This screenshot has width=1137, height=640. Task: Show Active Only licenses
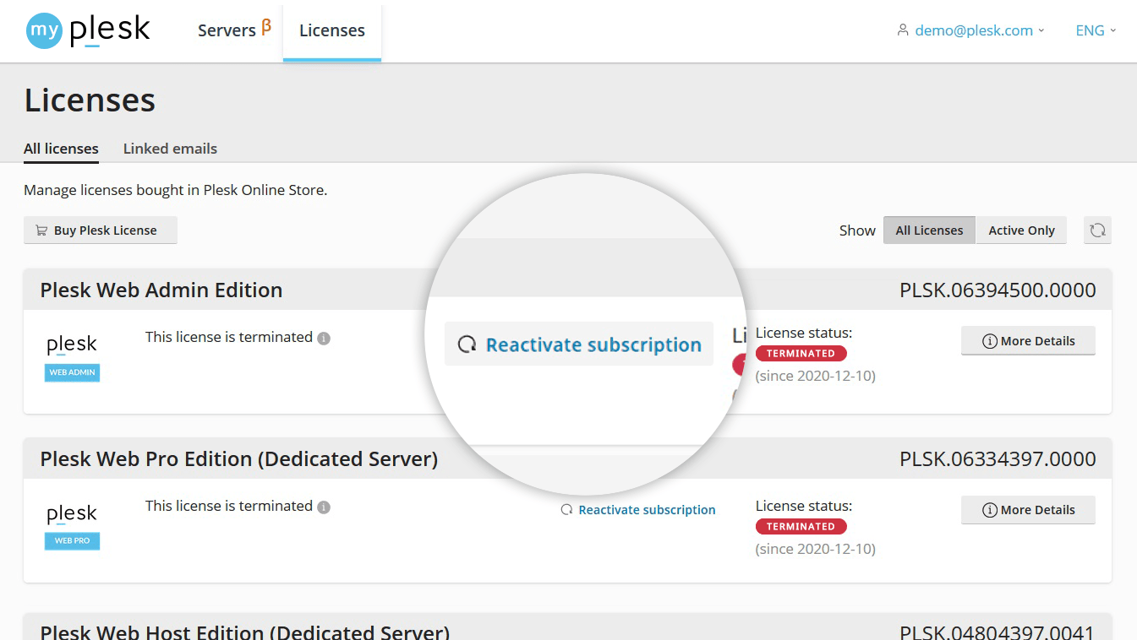tap(1021, 230)
